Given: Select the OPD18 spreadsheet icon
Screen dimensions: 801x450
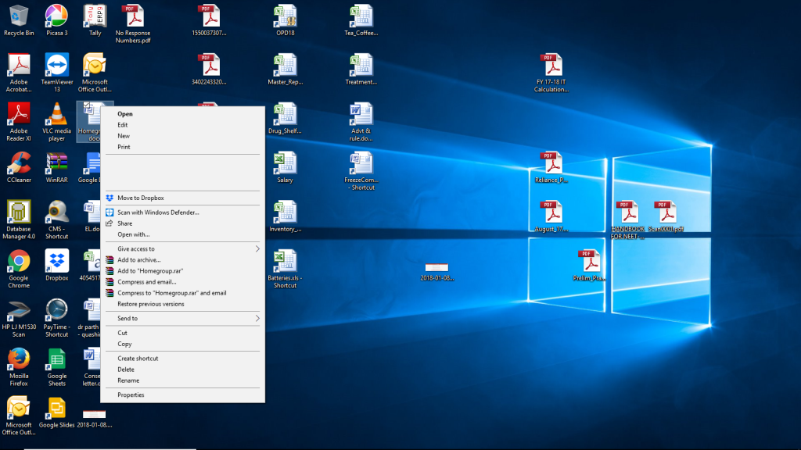Looking at the screenshot, I should [x=285, y=20].
